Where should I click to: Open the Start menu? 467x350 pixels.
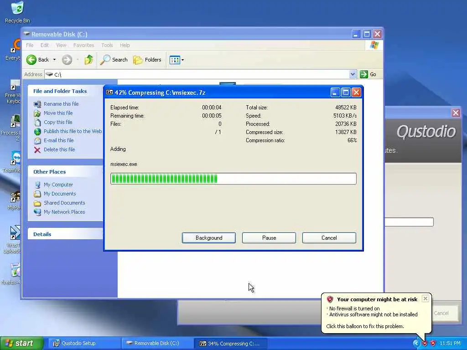point(21,343)
